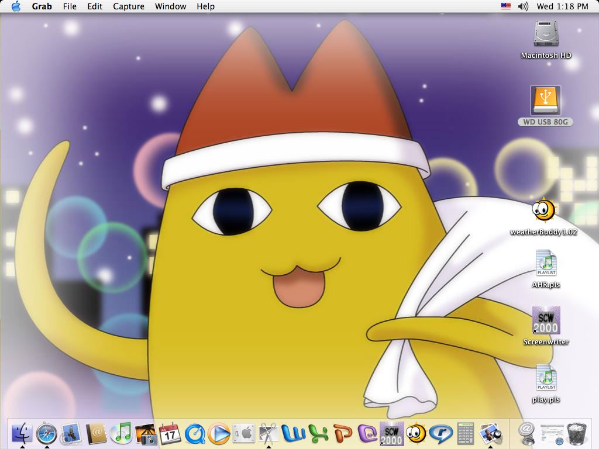Open the Trash in the dock

coord(576,433)
